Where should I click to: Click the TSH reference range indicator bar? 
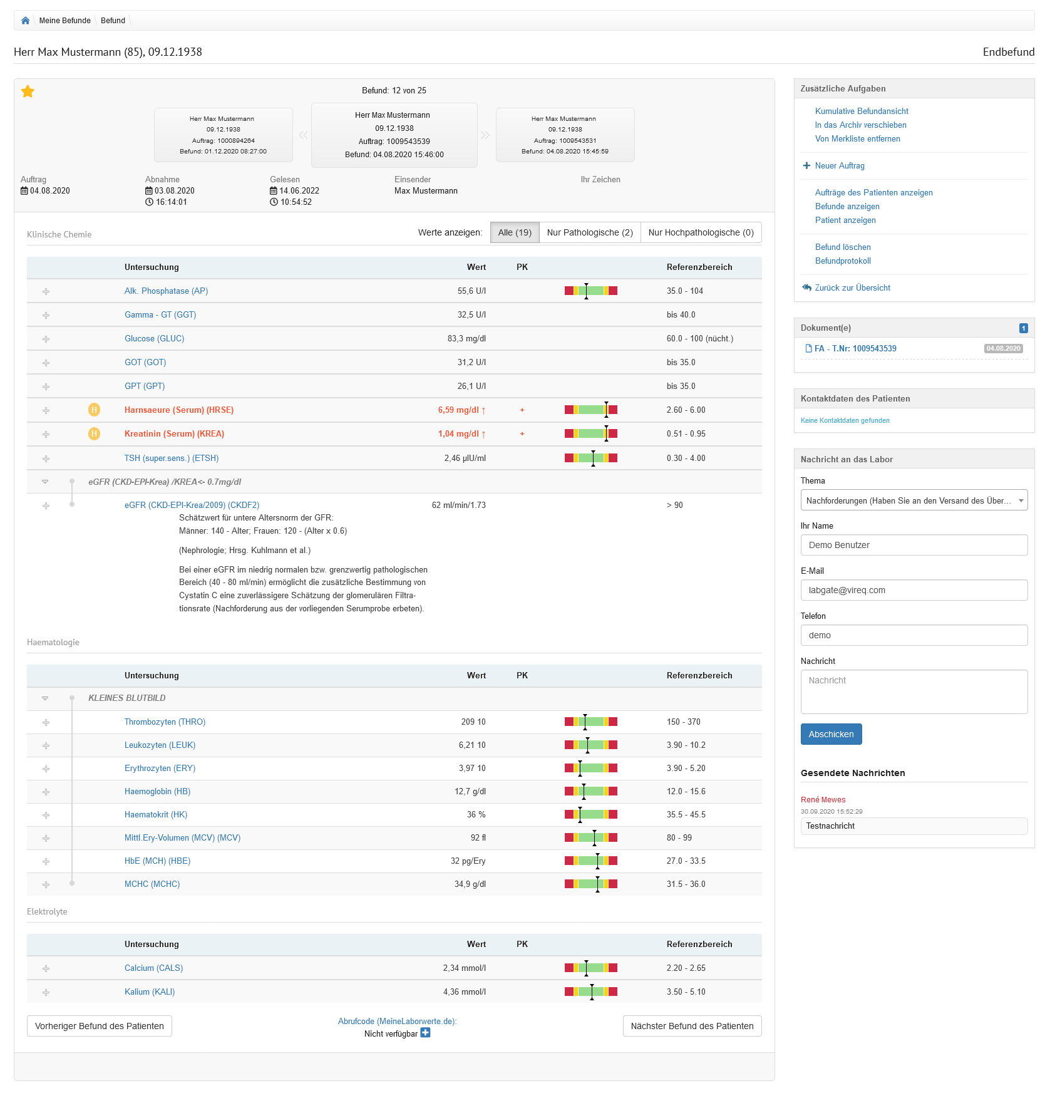point(590,458)
